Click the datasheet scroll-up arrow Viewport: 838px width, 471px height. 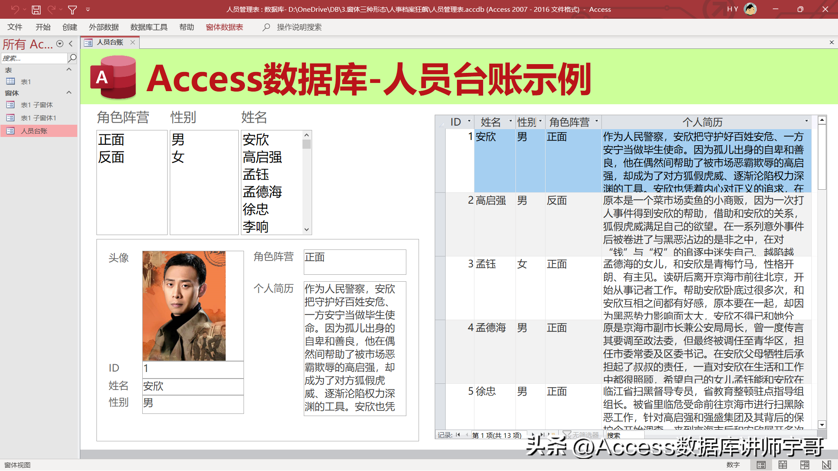click(822, 120)
